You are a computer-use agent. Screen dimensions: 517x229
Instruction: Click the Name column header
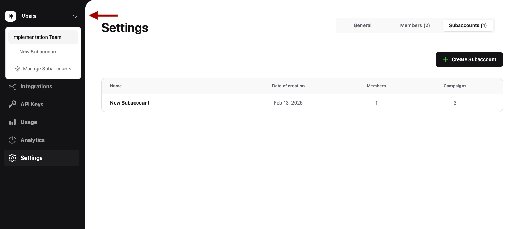tap(116, 86)
